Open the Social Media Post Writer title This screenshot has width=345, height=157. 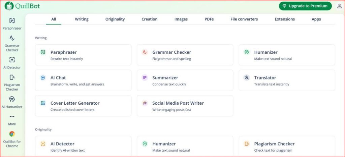click(178, 103)
